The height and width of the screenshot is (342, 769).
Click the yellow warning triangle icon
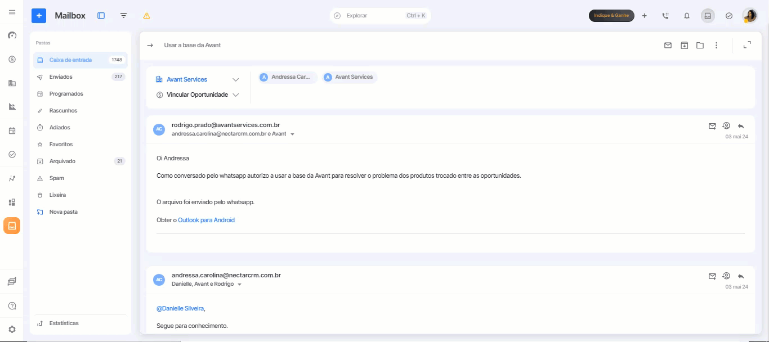click(x=146, y=16)
